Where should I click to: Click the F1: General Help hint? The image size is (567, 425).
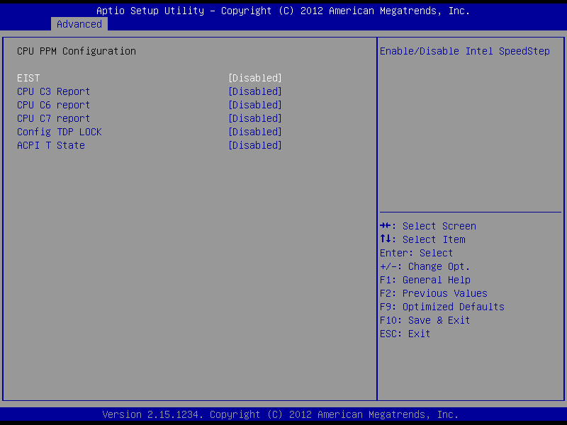[425, 280]
